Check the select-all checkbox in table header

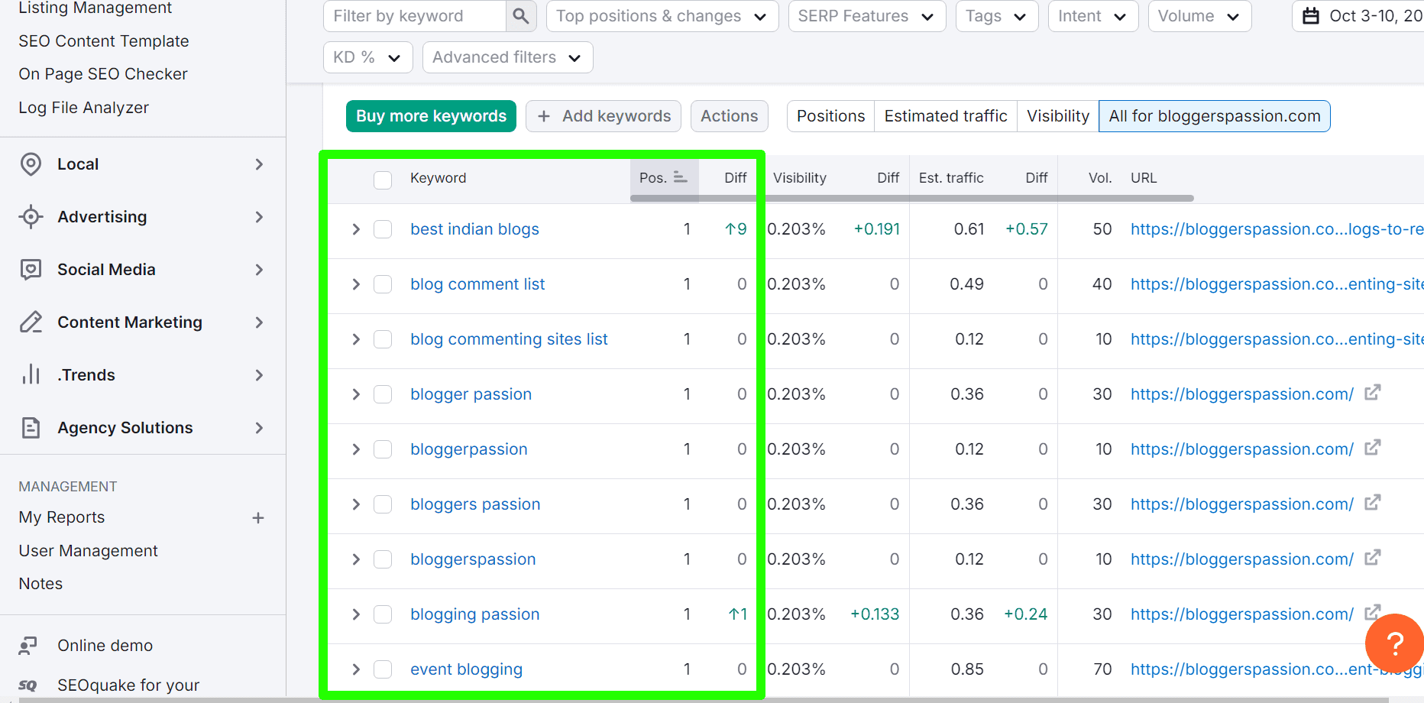click(383, 180)
